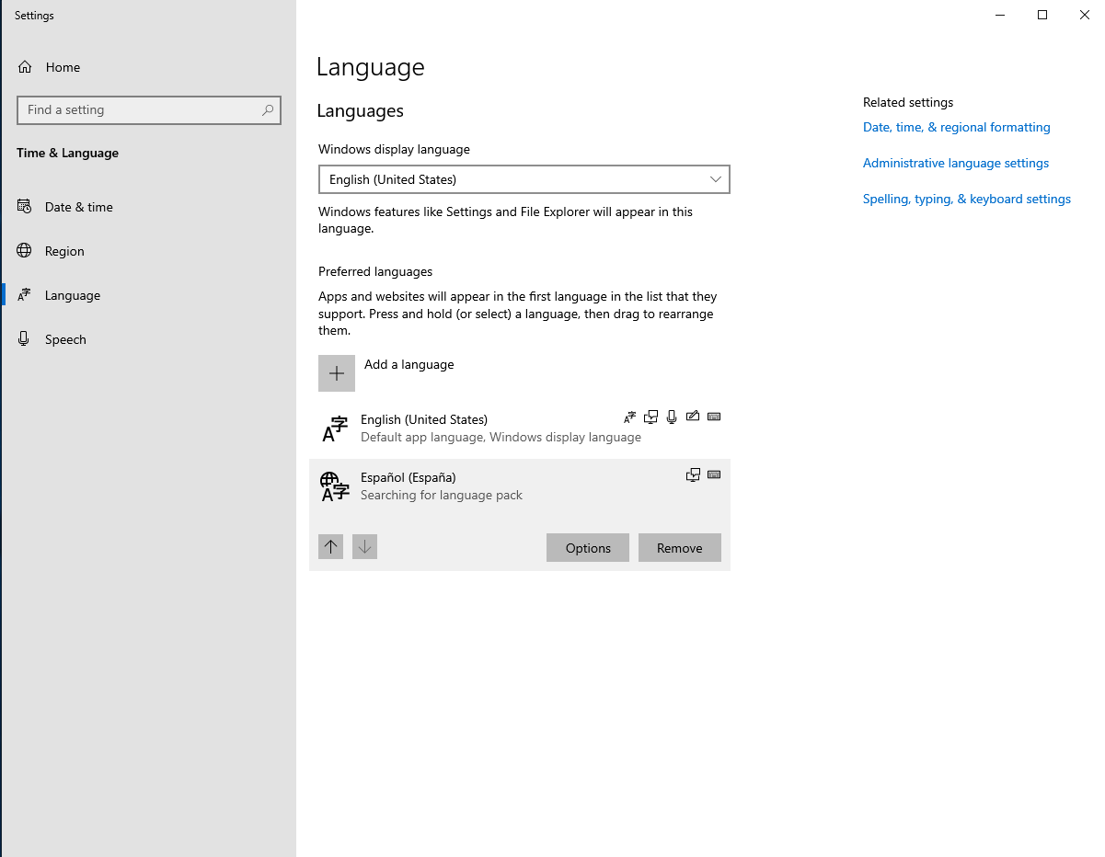
Task: Click the Time & Language heading
Action: click(x=67, y=153)
